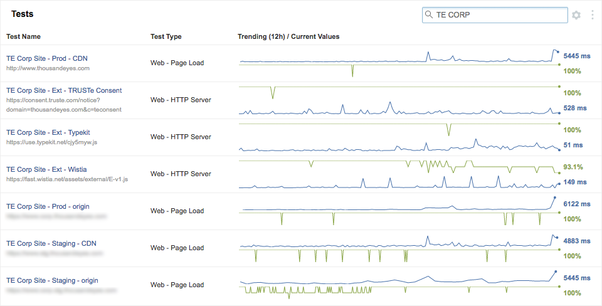This screenshot has height=306, width=602.
Task: Click Trending (12h) / Current Values header
Action: coord(288,36)
